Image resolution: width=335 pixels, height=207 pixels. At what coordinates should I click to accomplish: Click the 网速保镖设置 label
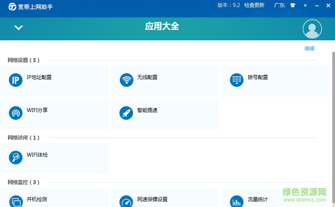(x=152, y=200)
